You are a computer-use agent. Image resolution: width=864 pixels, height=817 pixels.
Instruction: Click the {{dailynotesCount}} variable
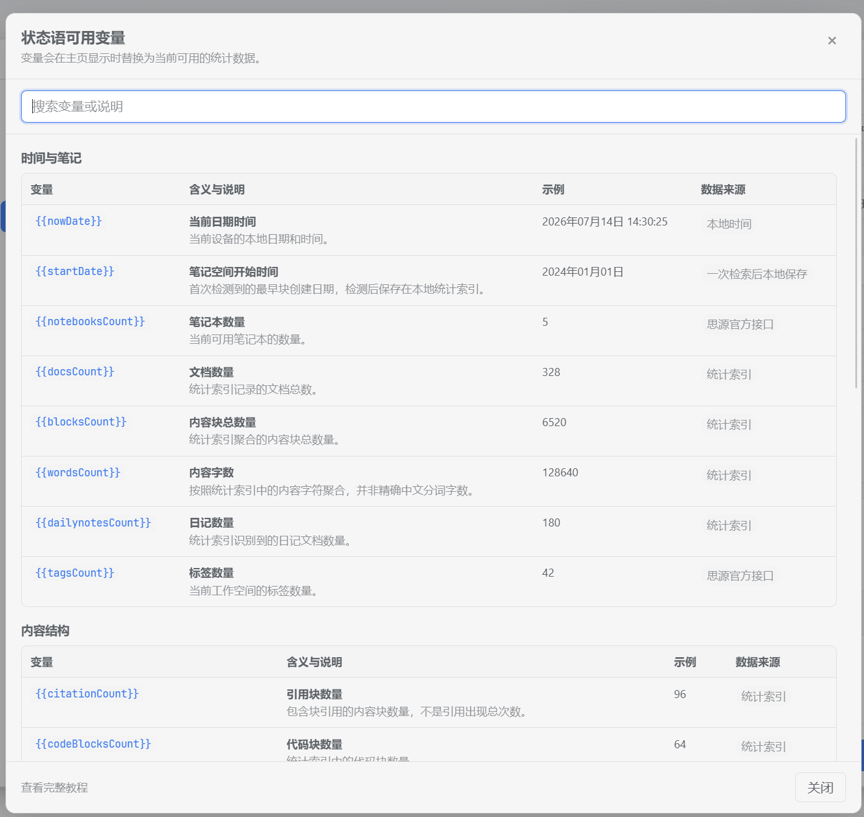pyautogui.click(x=94, y=523)
